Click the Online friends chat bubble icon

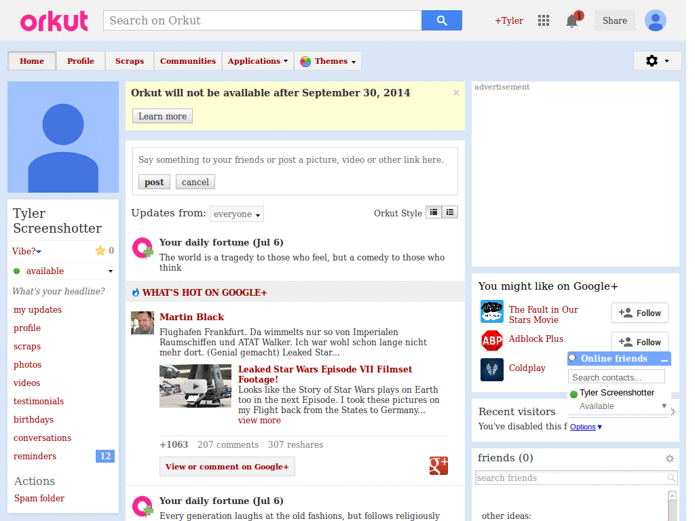(x=573, y=358)
